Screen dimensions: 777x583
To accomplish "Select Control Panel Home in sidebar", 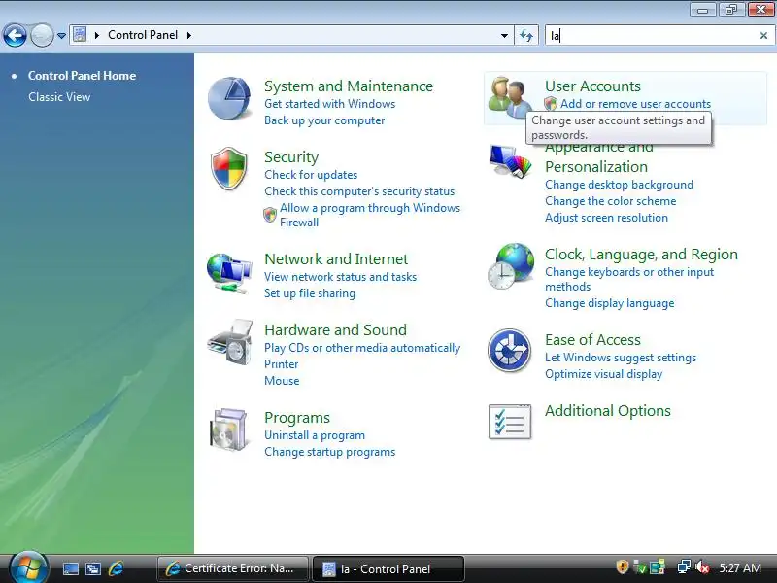I will (x=82, y=76).
